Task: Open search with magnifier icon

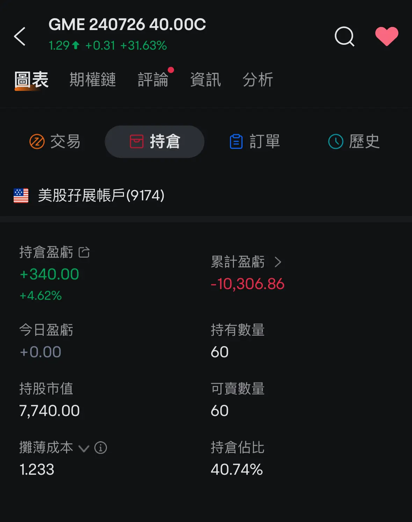Action: 345,36
